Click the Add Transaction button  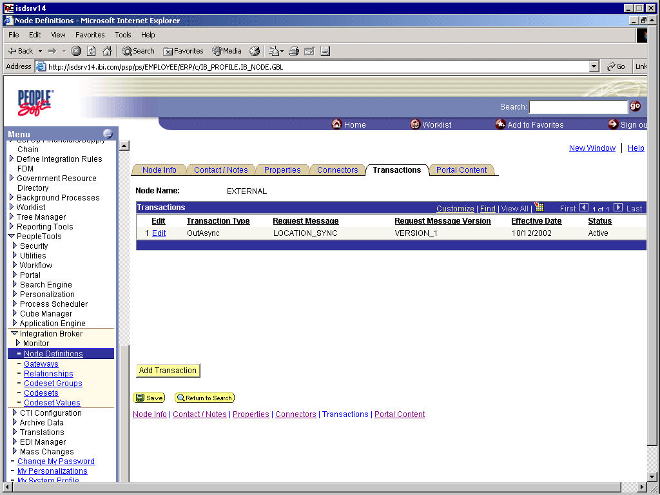(x=168, y=371)
